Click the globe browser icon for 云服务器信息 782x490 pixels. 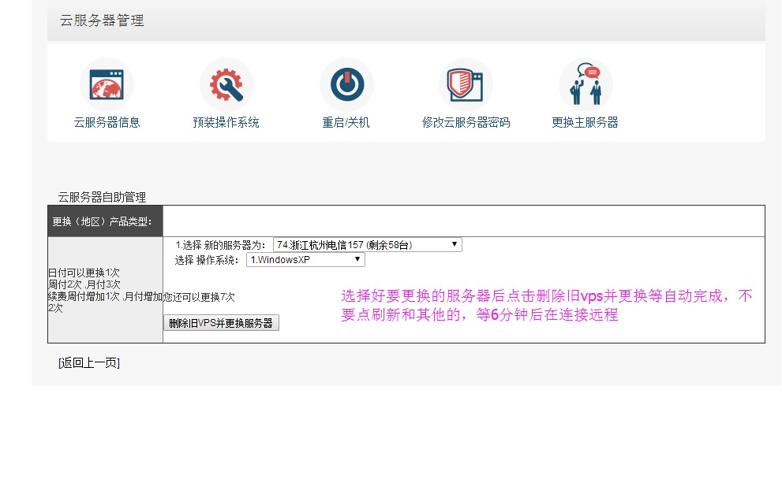(x=107, y=85)
